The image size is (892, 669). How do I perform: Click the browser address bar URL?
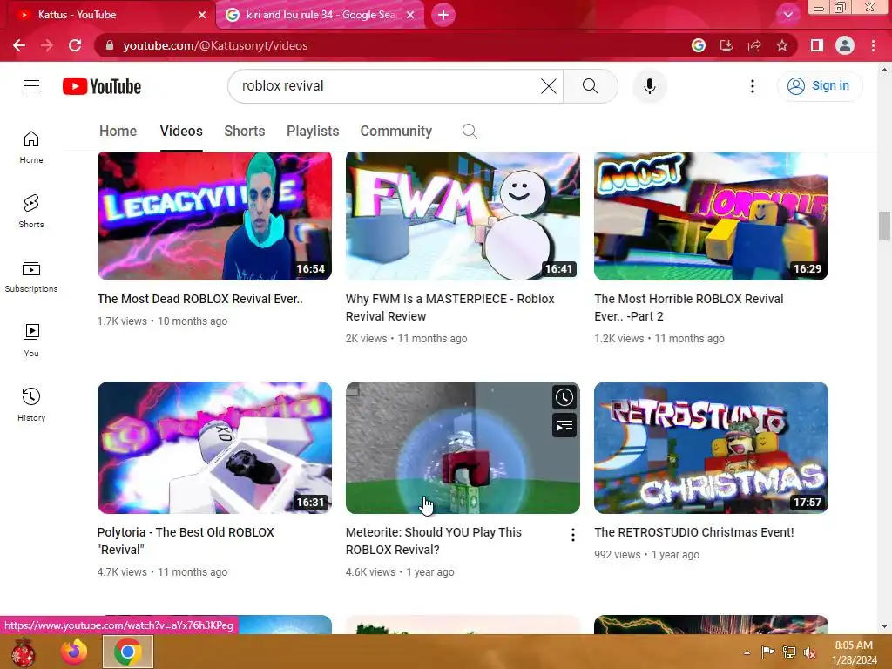[x=216, y=45]
